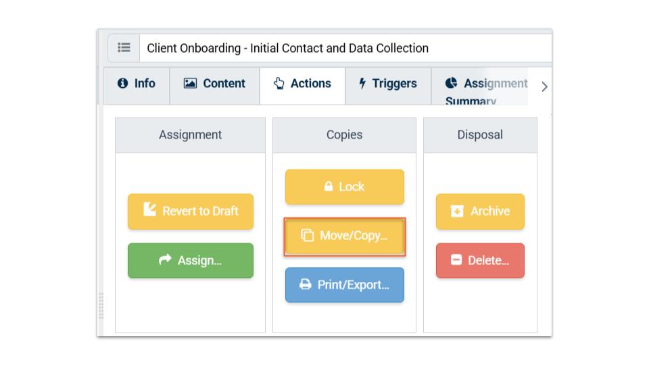This screenshot has width=649, height=365.
Task: Click the padlock icon on Lock button
Action: pyautogui.click(x=329, y=187)
